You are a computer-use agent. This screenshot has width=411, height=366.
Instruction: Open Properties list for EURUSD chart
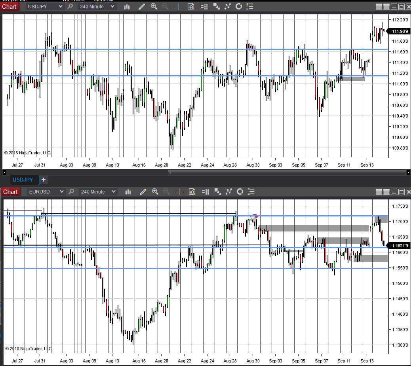pos(251,192)
